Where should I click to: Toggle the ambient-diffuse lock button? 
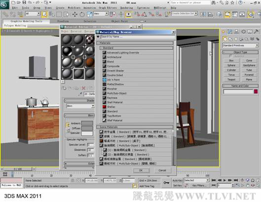pos(68,125)
